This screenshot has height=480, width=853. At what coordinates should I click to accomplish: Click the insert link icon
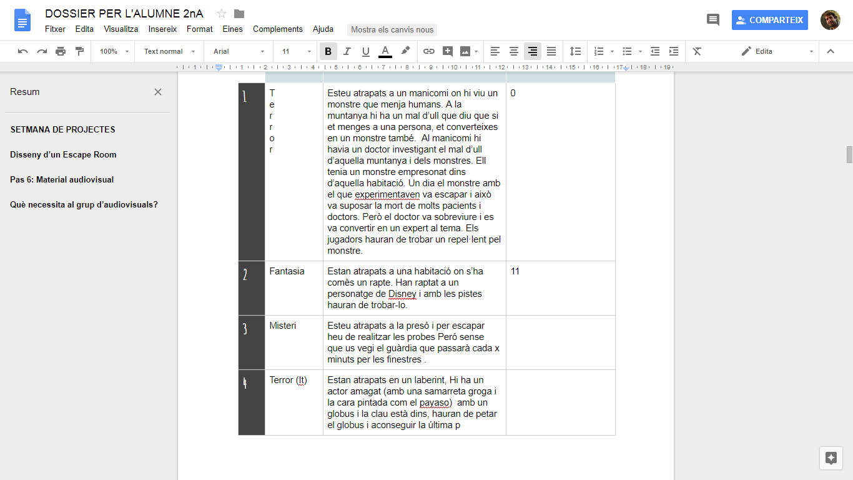click(x=428, y=51)
